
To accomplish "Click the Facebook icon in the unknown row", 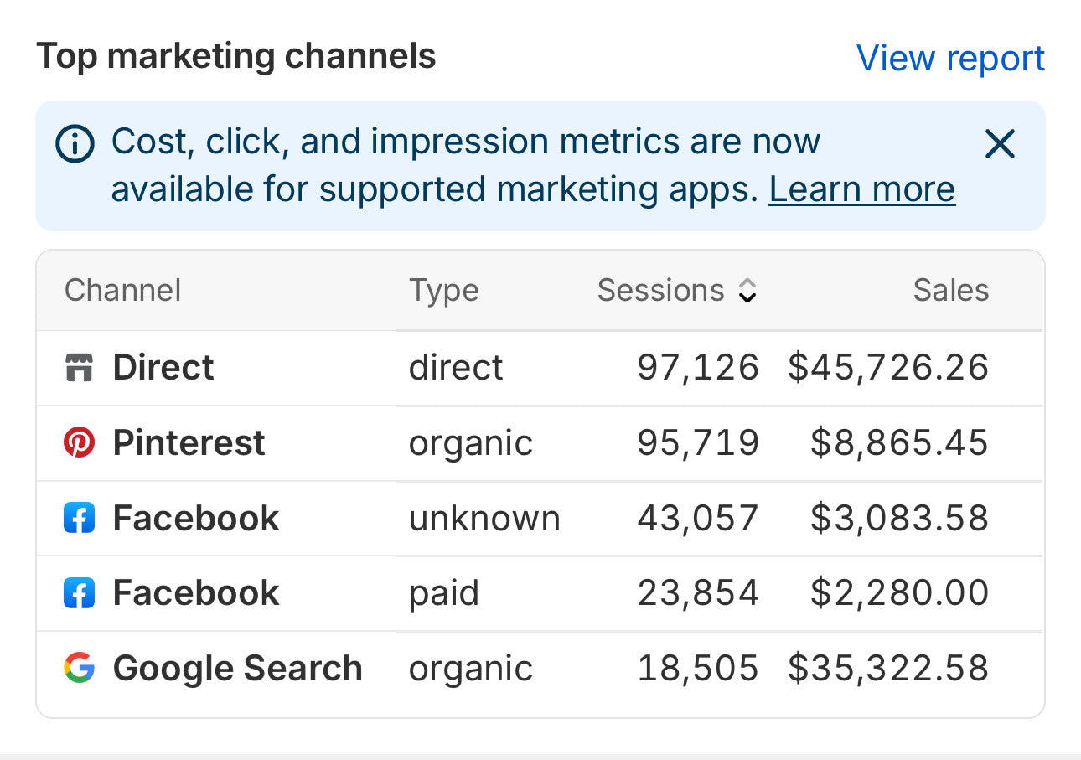I will click(79, 518).
